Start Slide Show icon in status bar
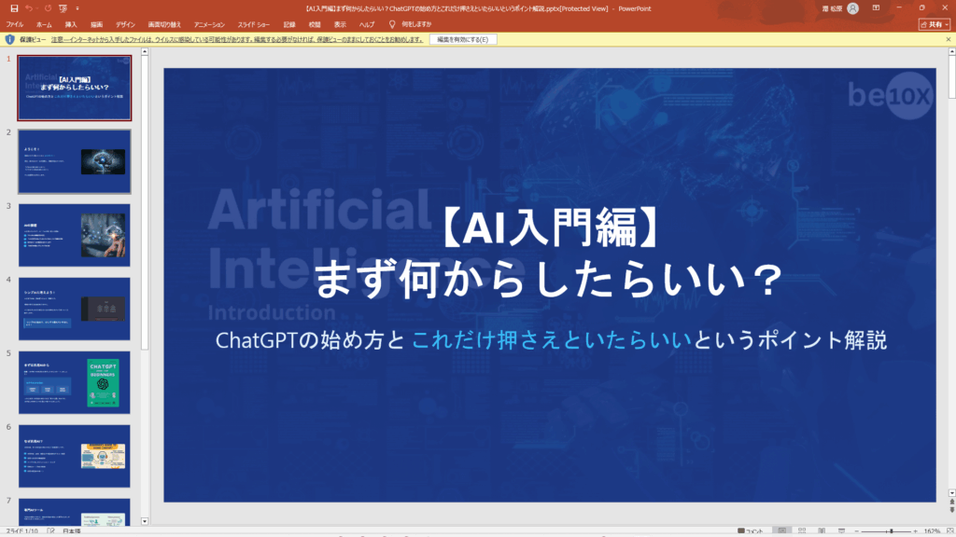The image size is (956, 537). click(x=841, y=531)
